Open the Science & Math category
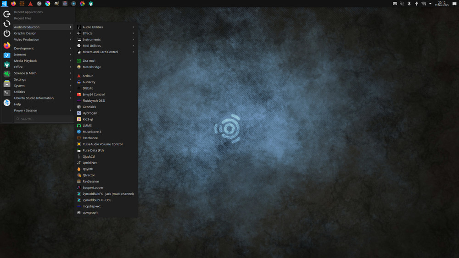Screen dimensions: 459x258 click(x=43, y=73)
